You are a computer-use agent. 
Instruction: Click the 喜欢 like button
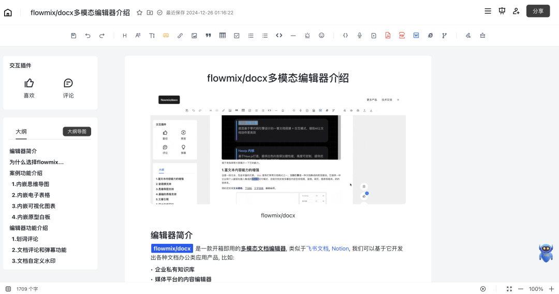(29, 88)
